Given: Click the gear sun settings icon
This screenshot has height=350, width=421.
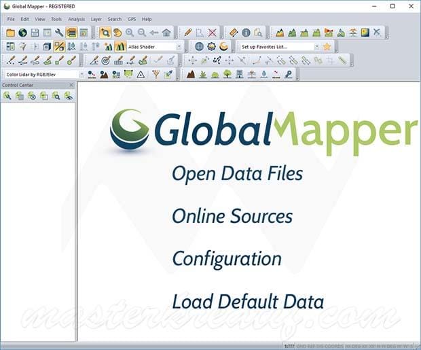Looking at the screenshot, I should tap(211, 46).
